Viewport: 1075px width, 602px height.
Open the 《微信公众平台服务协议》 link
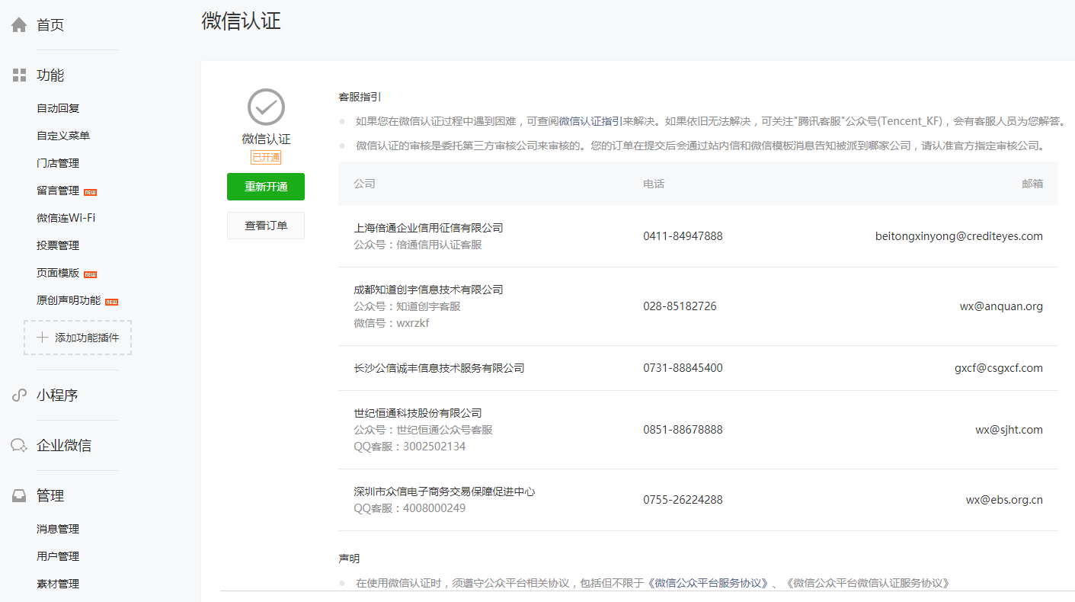tap(709, 583)
